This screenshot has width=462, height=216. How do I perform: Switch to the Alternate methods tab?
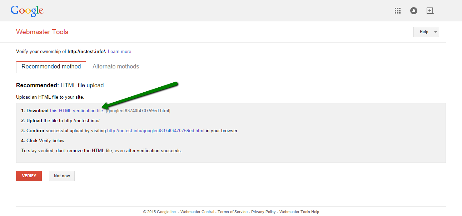point(116,67)
